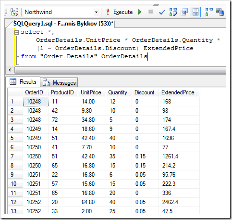Click the Include Client Statistics icon
232x220 pixels.
[220, 12]
